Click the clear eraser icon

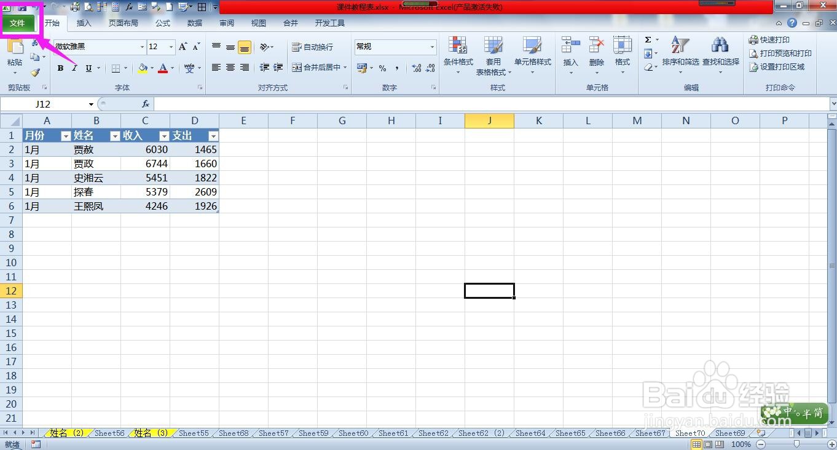(x=648, y=67)
